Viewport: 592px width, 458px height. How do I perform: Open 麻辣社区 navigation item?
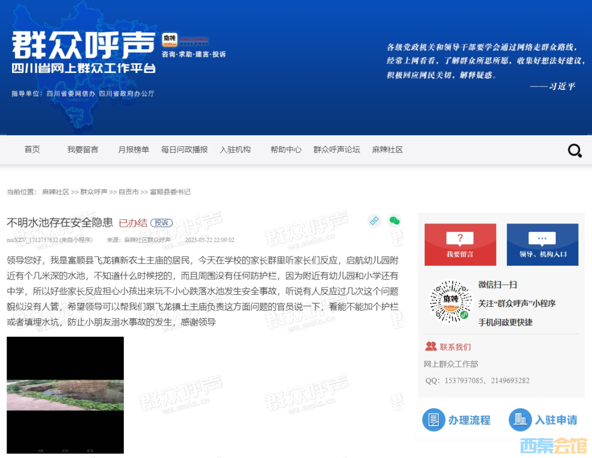tap(388, 150)
